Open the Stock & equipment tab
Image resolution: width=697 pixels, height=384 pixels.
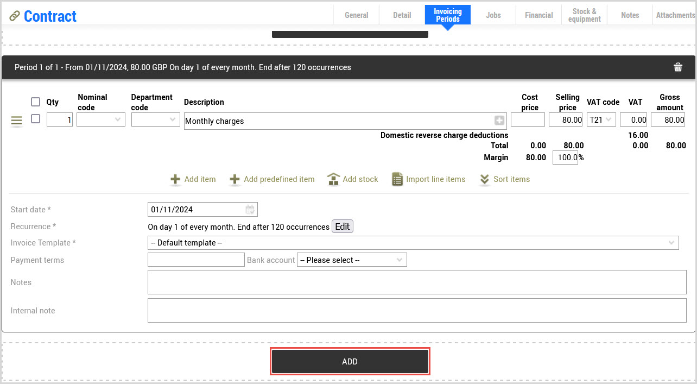(585, 15)
